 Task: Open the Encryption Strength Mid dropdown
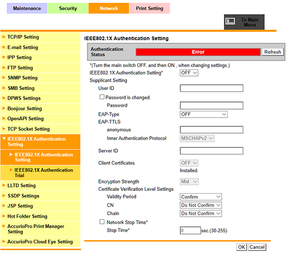click(x=189, y=181)
